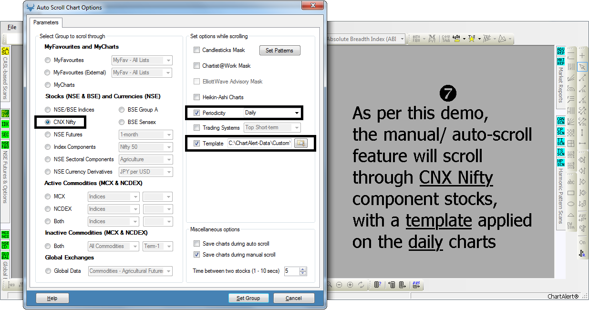589x310 pixels.
Task: Switch to the Parameters tab
Action: (46, 22)
